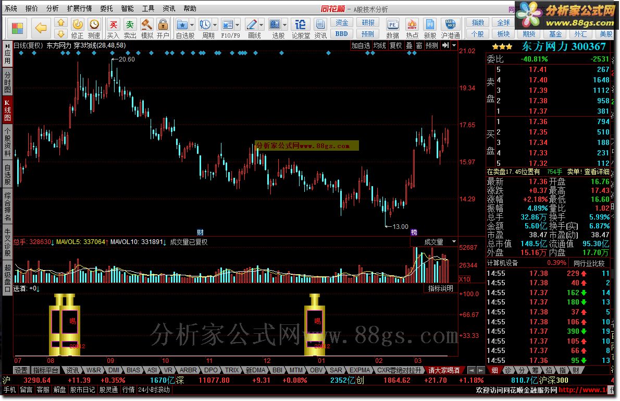Image resolution: width=620 pixels, height=401 pixels.
Task: Click the 资金 button
Action: pos(342,22)
